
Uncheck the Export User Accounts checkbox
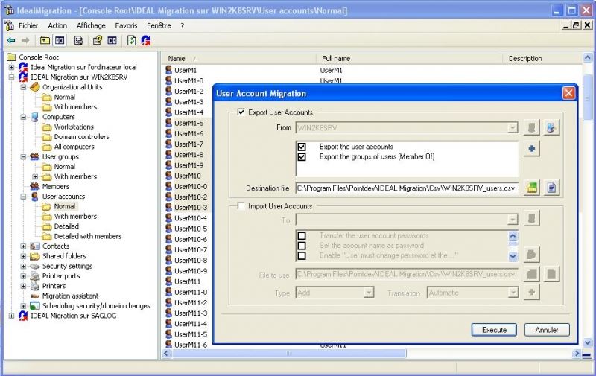[x=241, y=112]
